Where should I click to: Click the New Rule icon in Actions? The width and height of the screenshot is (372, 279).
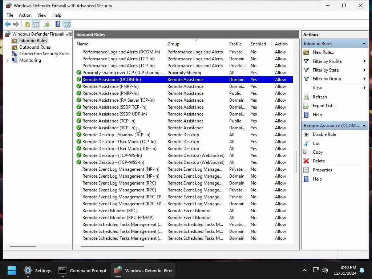pos(306,52)
